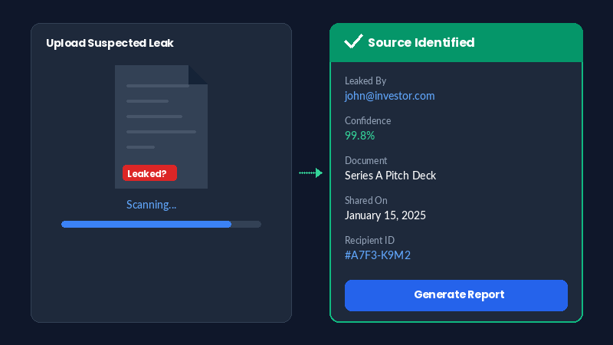Click the January 15, 2025 shared date
613x345 pixels.
[385, 215]
